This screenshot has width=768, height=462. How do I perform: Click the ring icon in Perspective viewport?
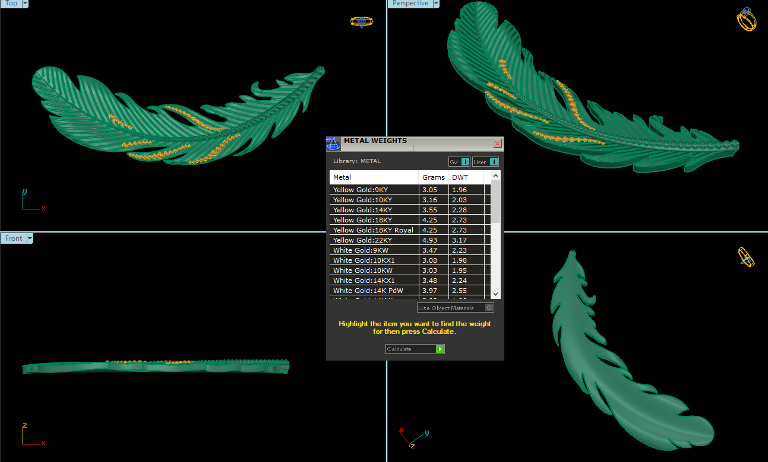point(747,20)
